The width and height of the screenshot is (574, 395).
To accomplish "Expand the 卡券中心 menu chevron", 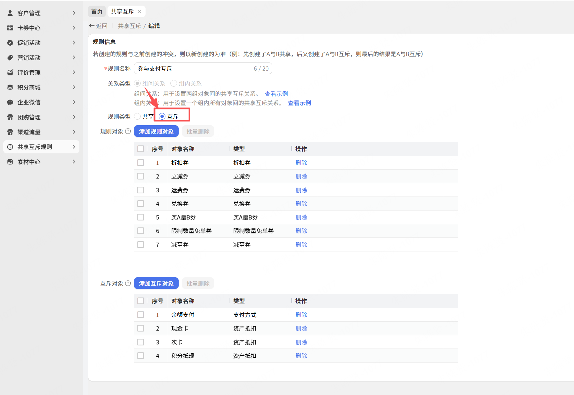I will pyautogui.click(x=74, y=28).
